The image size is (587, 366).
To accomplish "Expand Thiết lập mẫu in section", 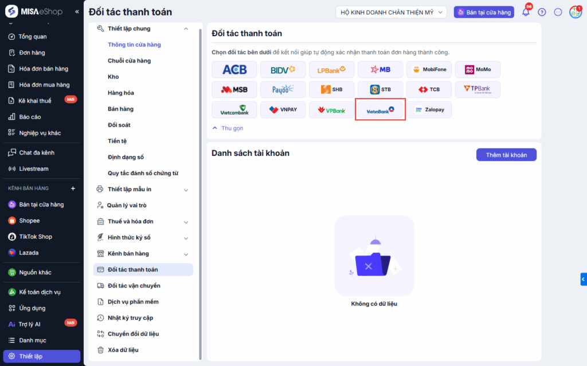I will point(186,190).
